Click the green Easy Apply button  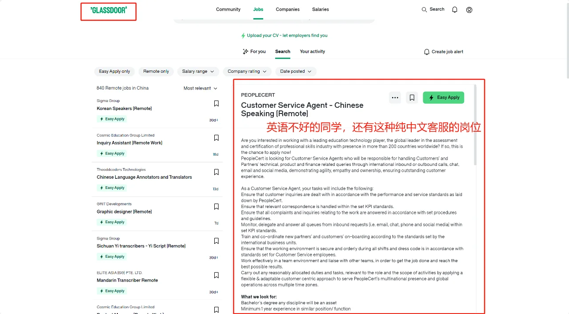[x=443, y=98]
